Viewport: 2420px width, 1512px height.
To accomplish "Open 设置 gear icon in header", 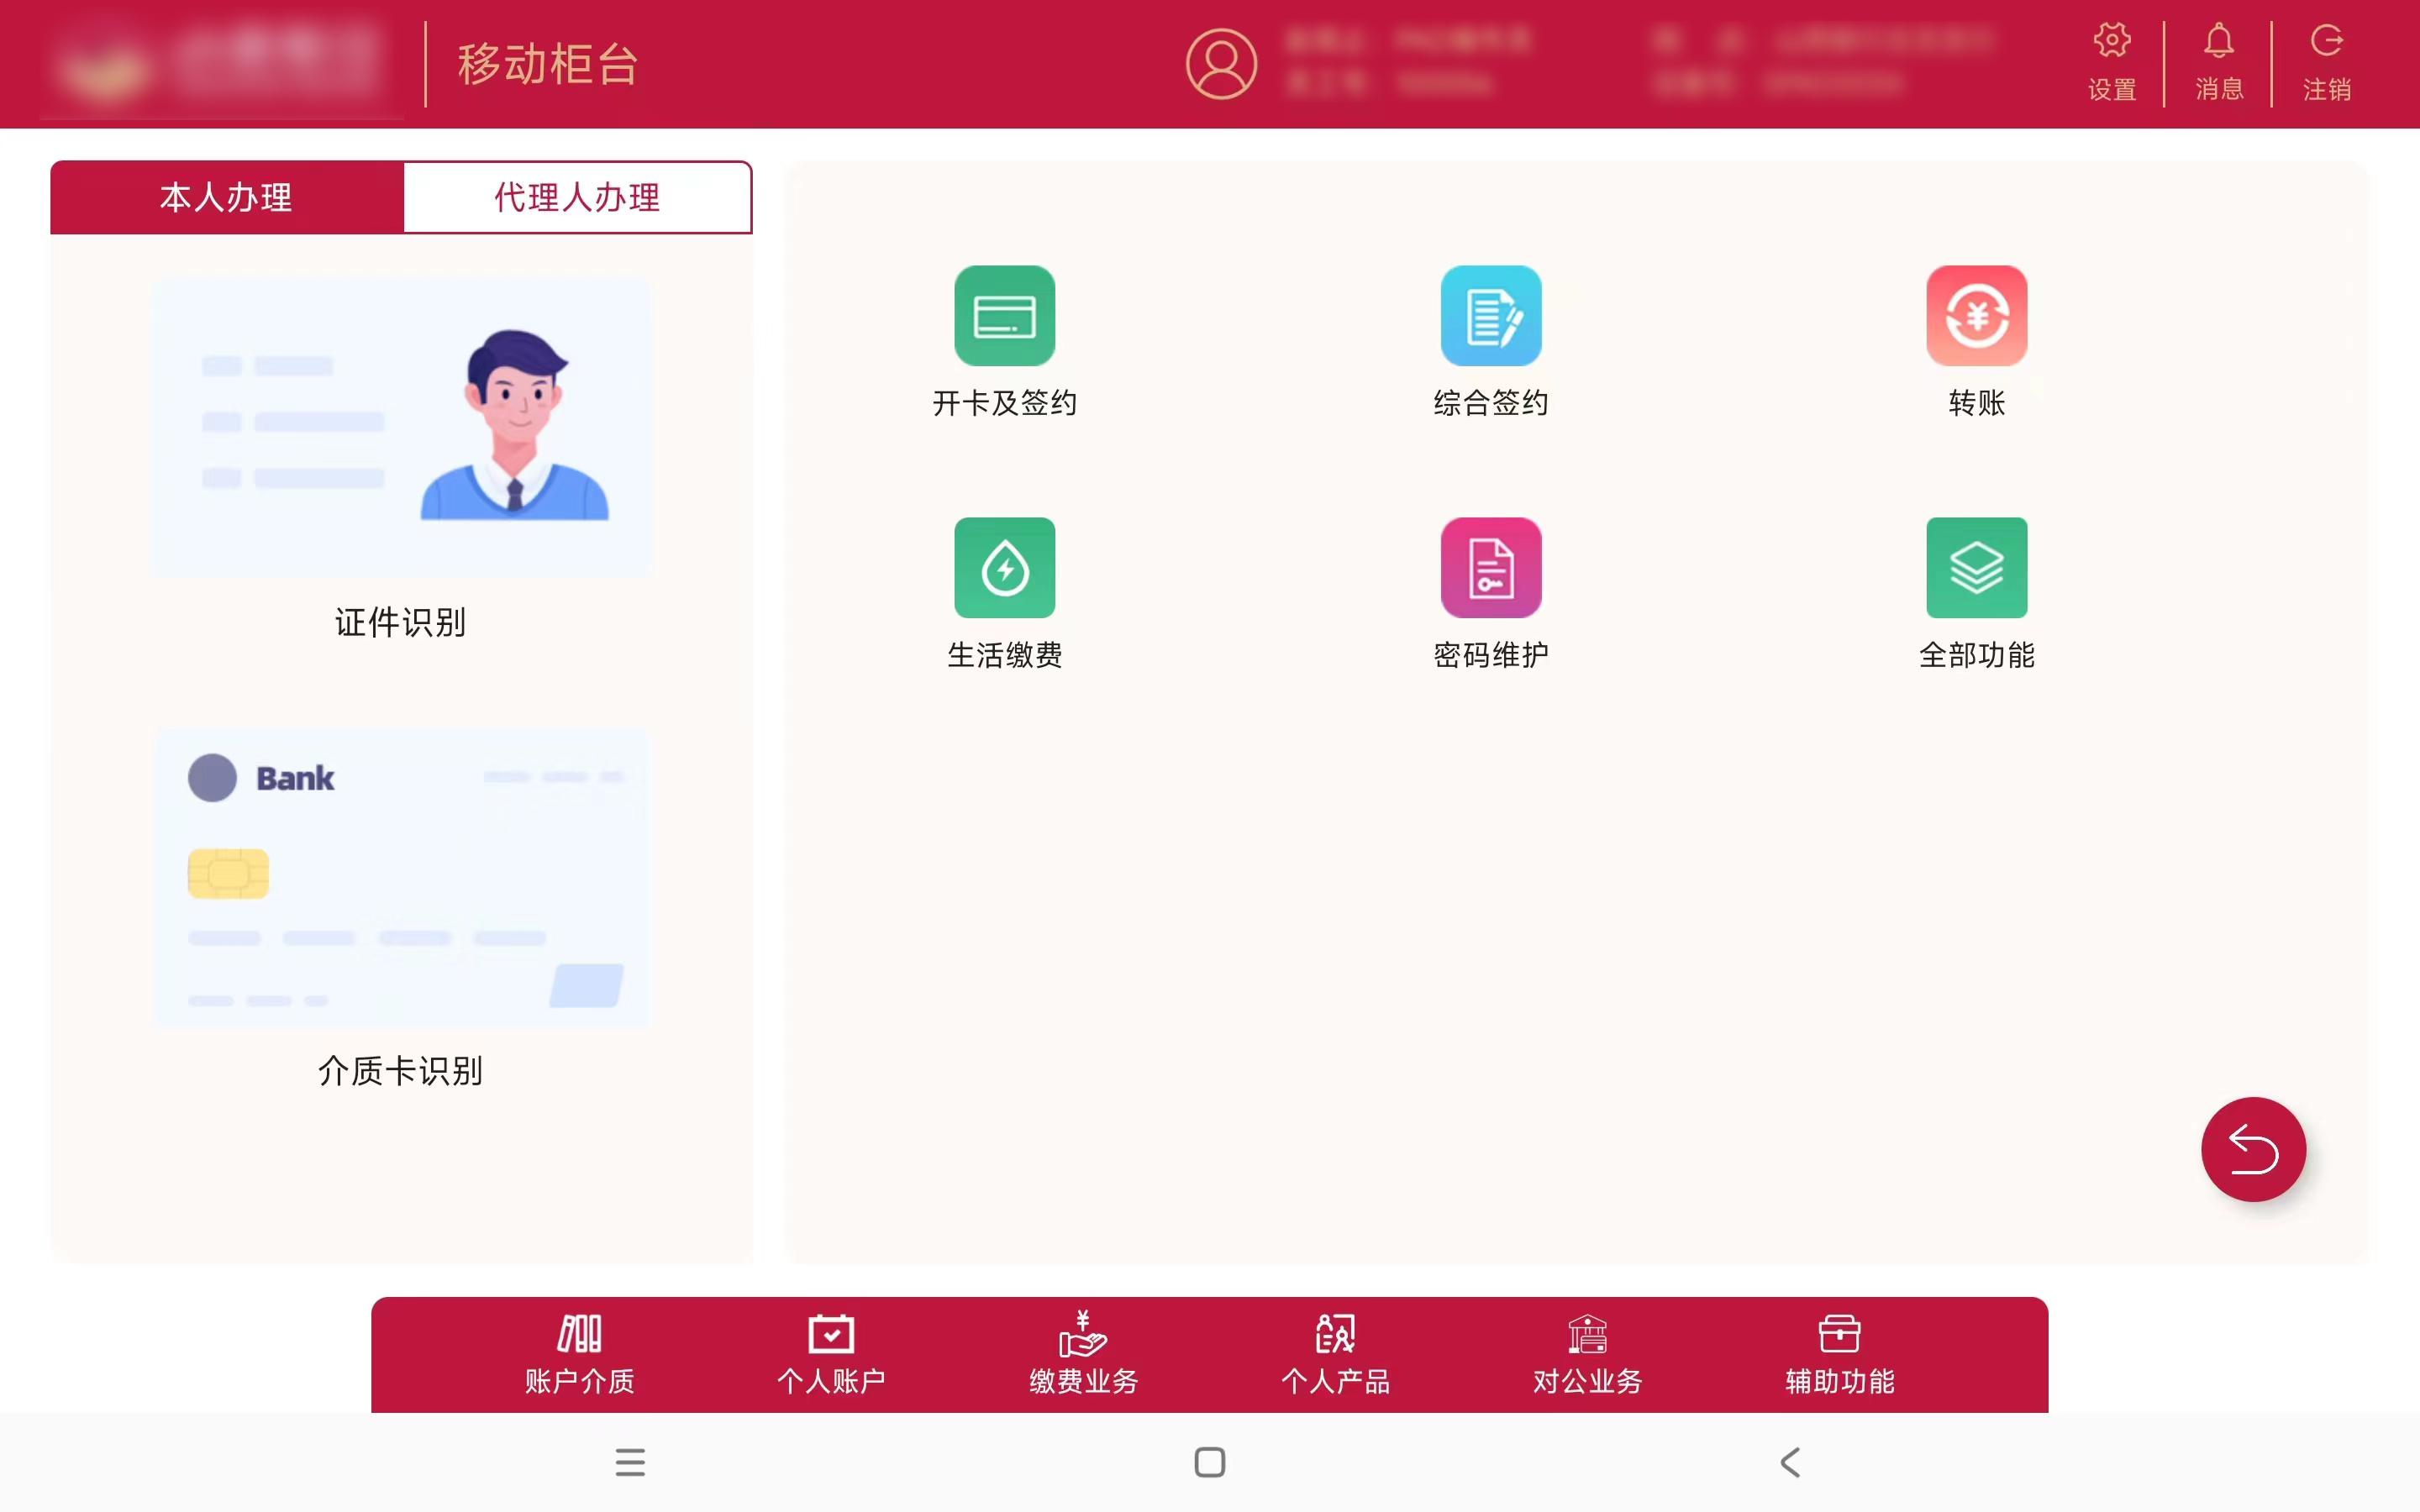I will point(2111,62).
